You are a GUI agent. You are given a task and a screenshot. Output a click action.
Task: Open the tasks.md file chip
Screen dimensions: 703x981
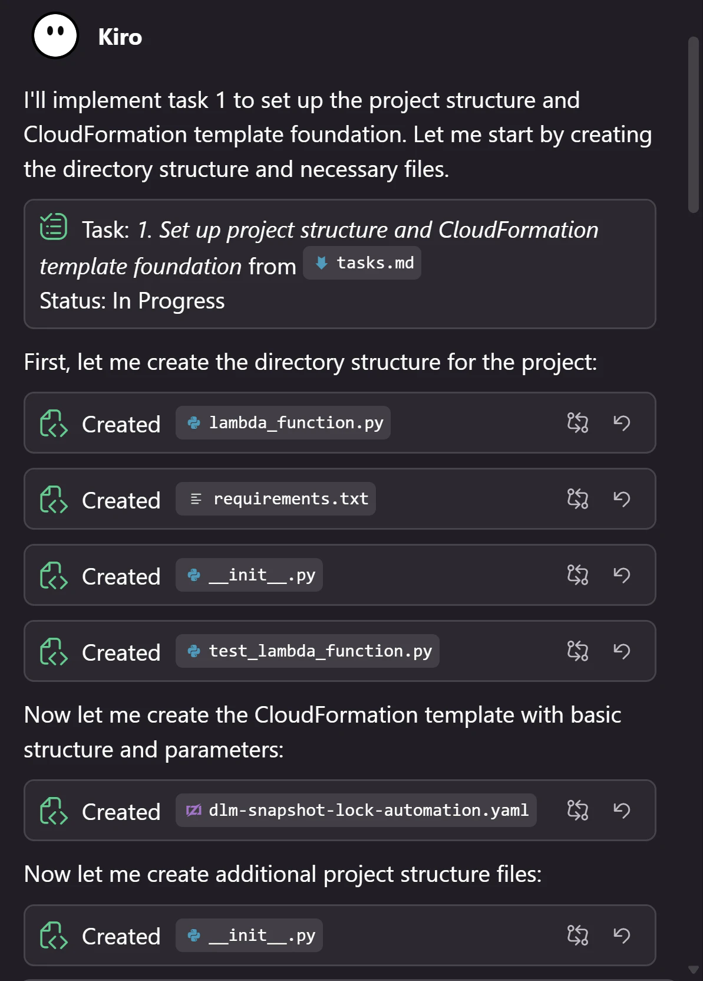tap(362, 263)
